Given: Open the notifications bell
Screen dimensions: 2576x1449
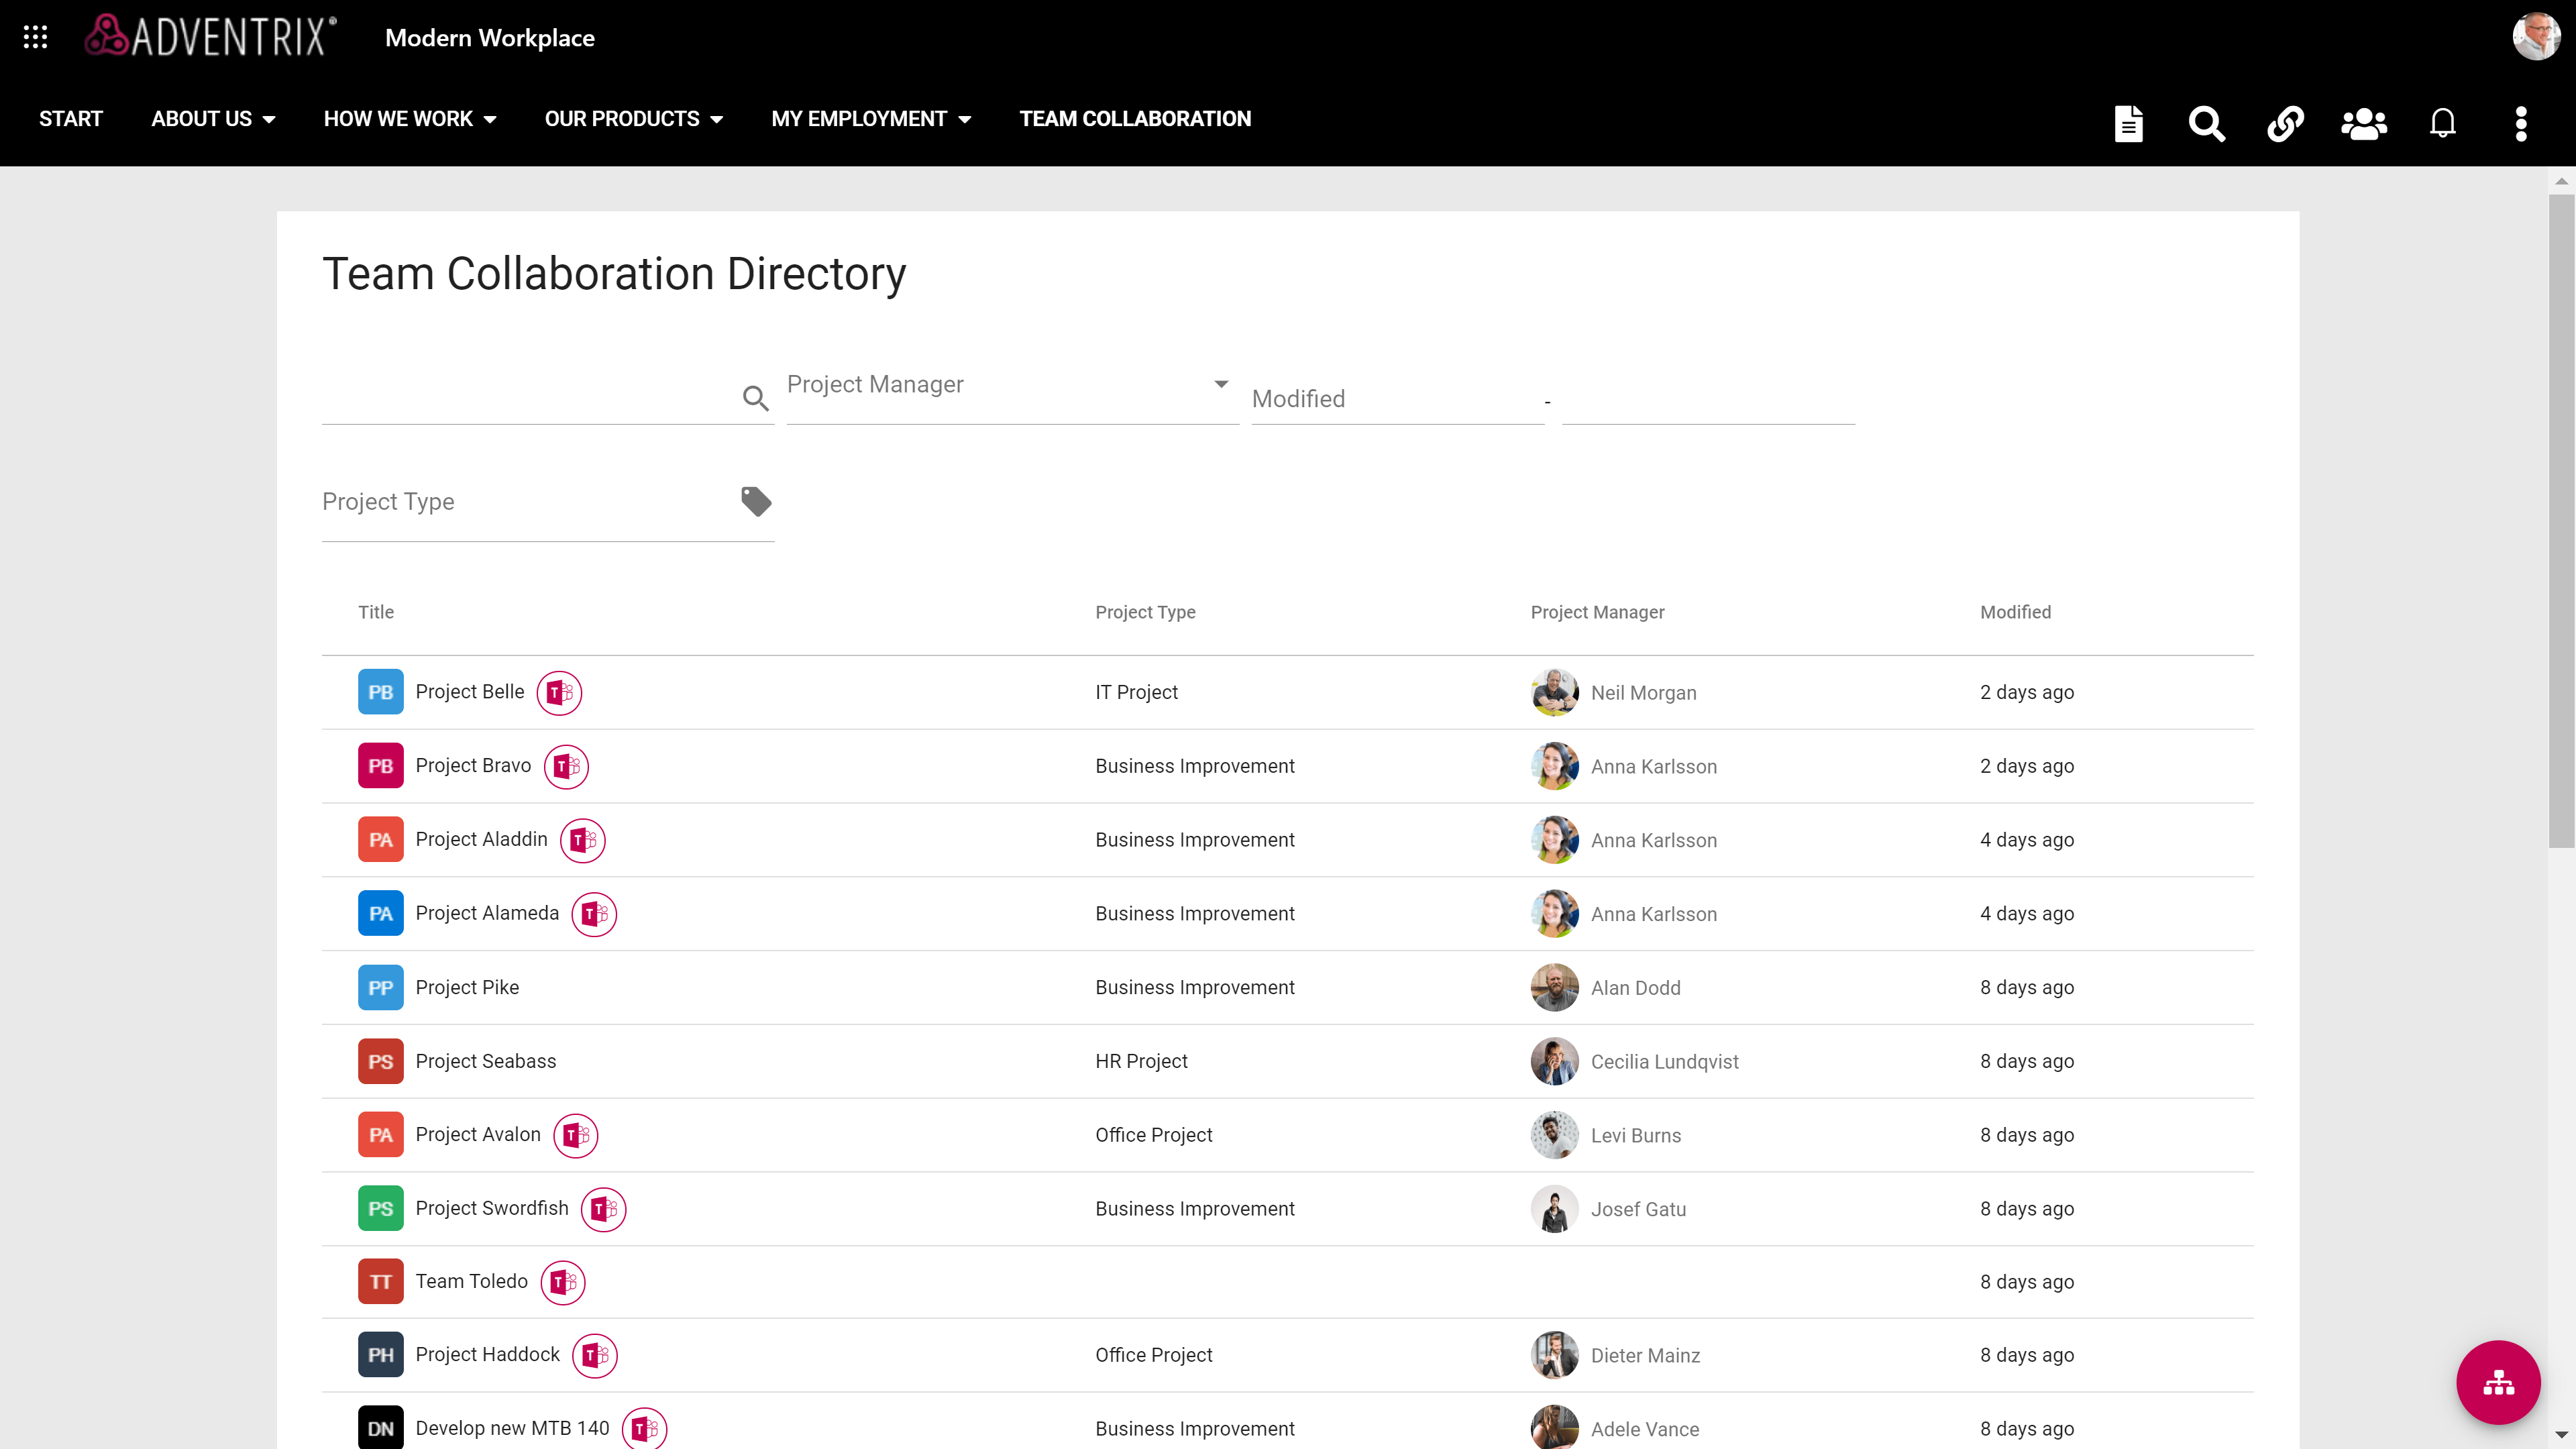Looking at the screenshot, I should click(2443, 123).
